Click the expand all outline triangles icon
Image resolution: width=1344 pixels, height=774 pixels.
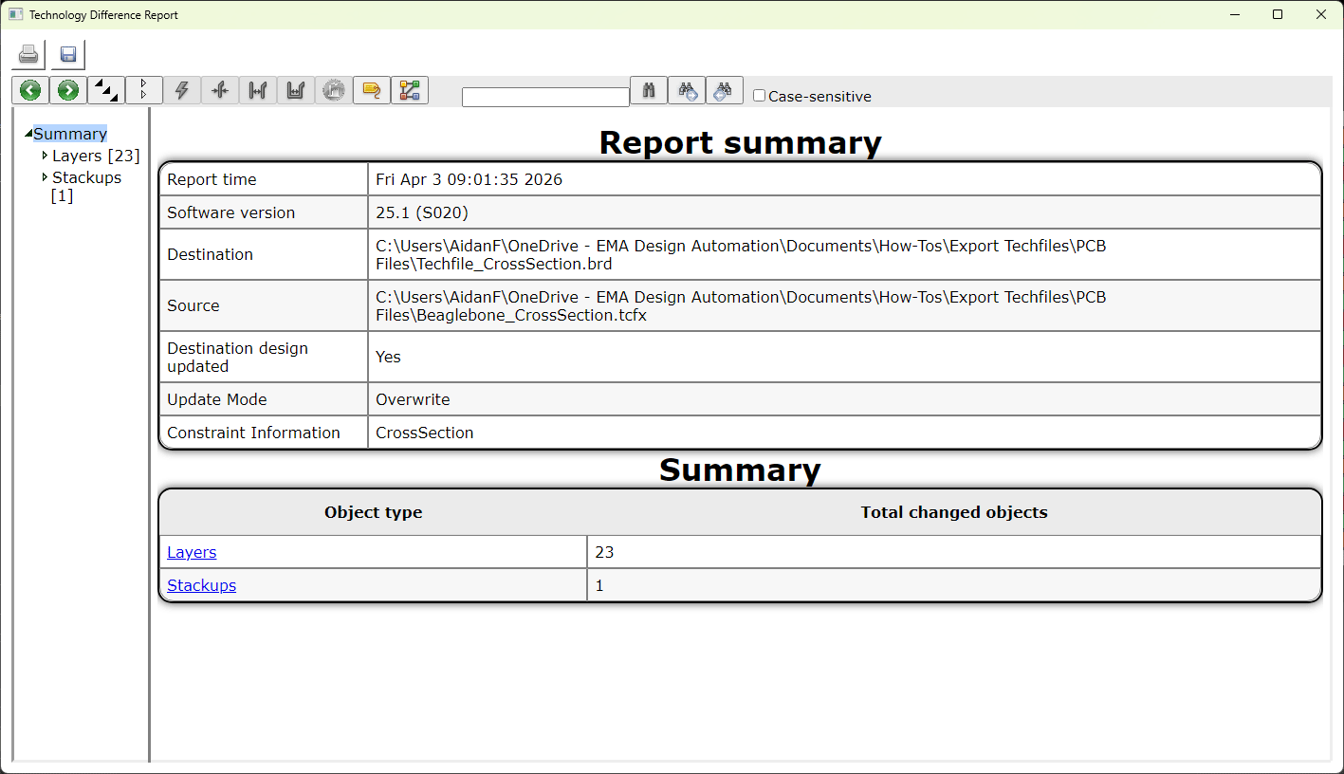tap(143, 89)
